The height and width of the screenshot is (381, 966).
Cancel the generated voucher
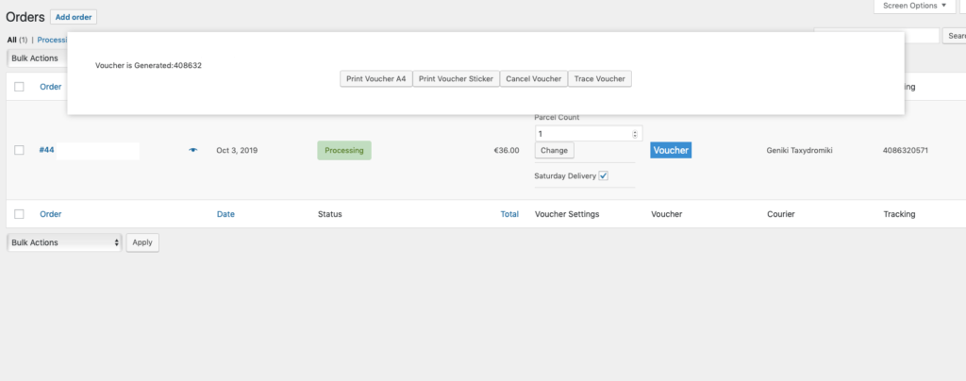[534, 79]
